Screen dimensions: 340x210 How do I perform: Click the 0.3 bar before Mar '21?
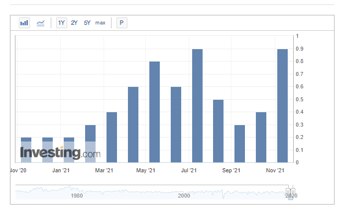[90, 143]
